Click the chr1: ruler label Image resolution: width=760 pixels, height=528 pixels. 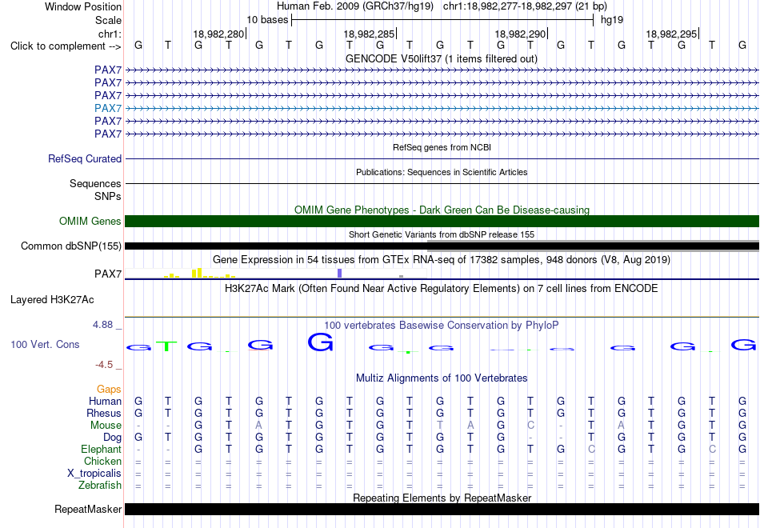pos(110,34)
